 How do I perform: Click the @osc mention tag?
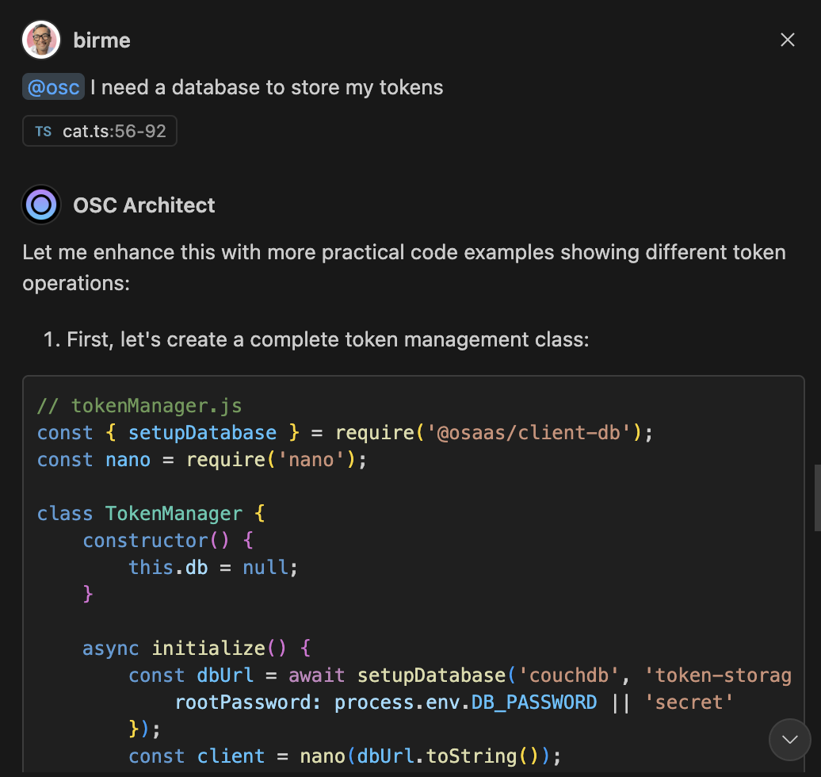53,87
